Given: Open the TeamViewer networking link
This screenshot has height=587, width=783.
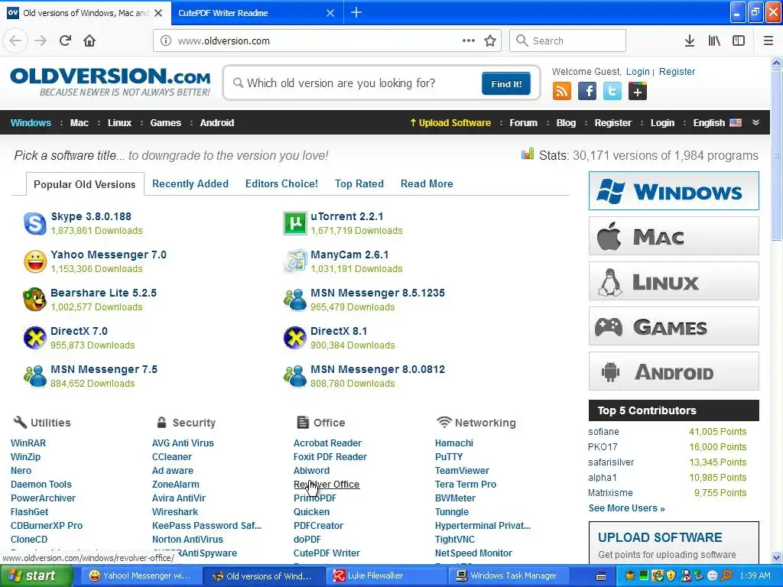Looking at the screenshot, I should (x=462, y=470).
